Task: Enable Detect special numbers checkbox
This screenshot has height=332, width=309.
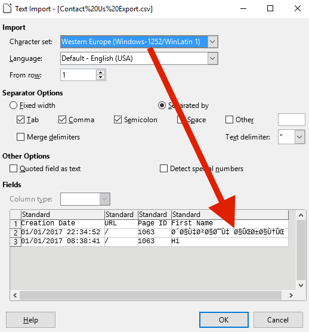Action: [x=163, y=169]
